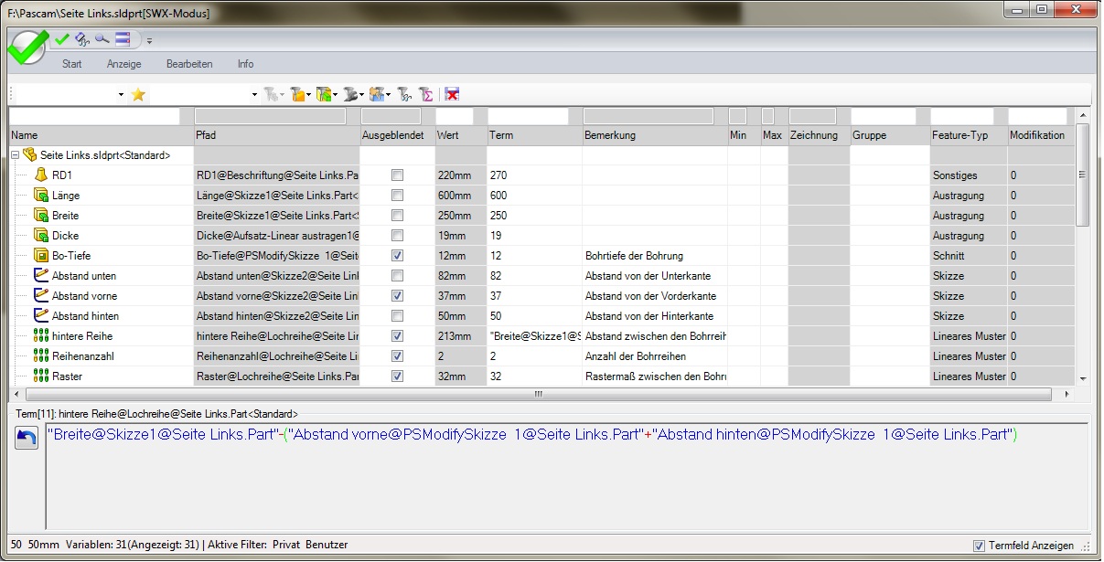Click the large green checkmark application button
The width and height of the screenshot is (1104, 562).
(x=27, y=46)
